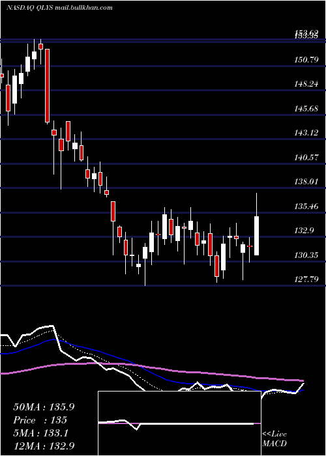326x456 pixels.
Task: Click the 135.46 price axis label
Action: (x=306, y=207)
